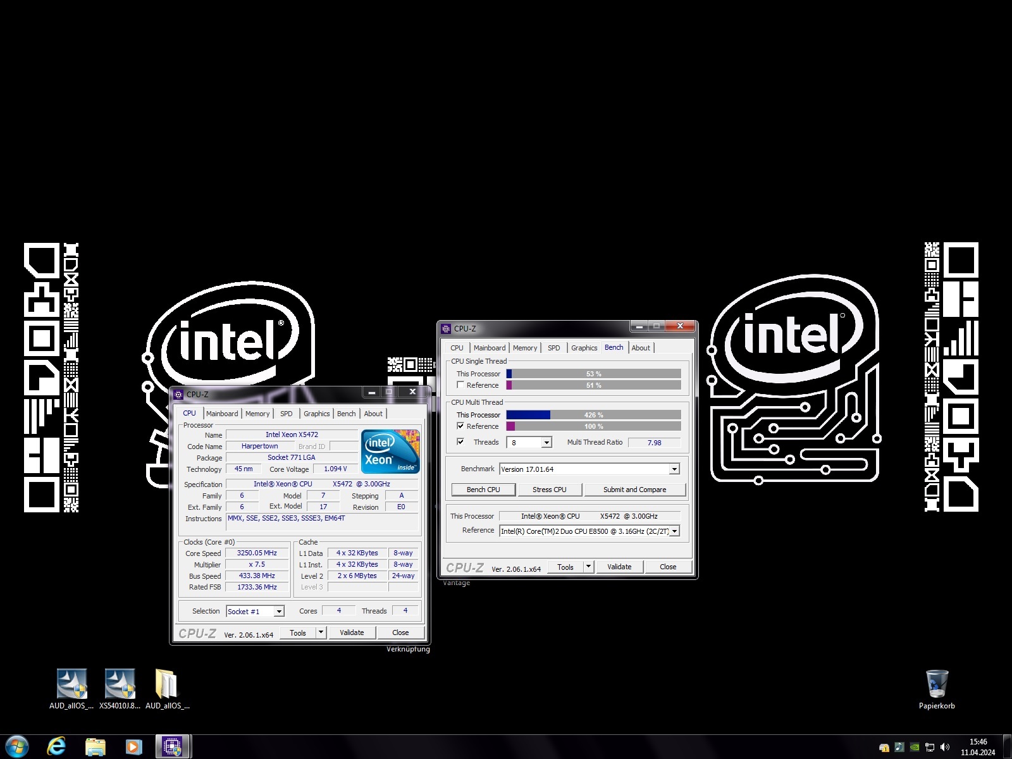This screenshot has width=1012, height=759.
Task: Click the multi thread This Processor bar
Action: click(x=593, y=415)
